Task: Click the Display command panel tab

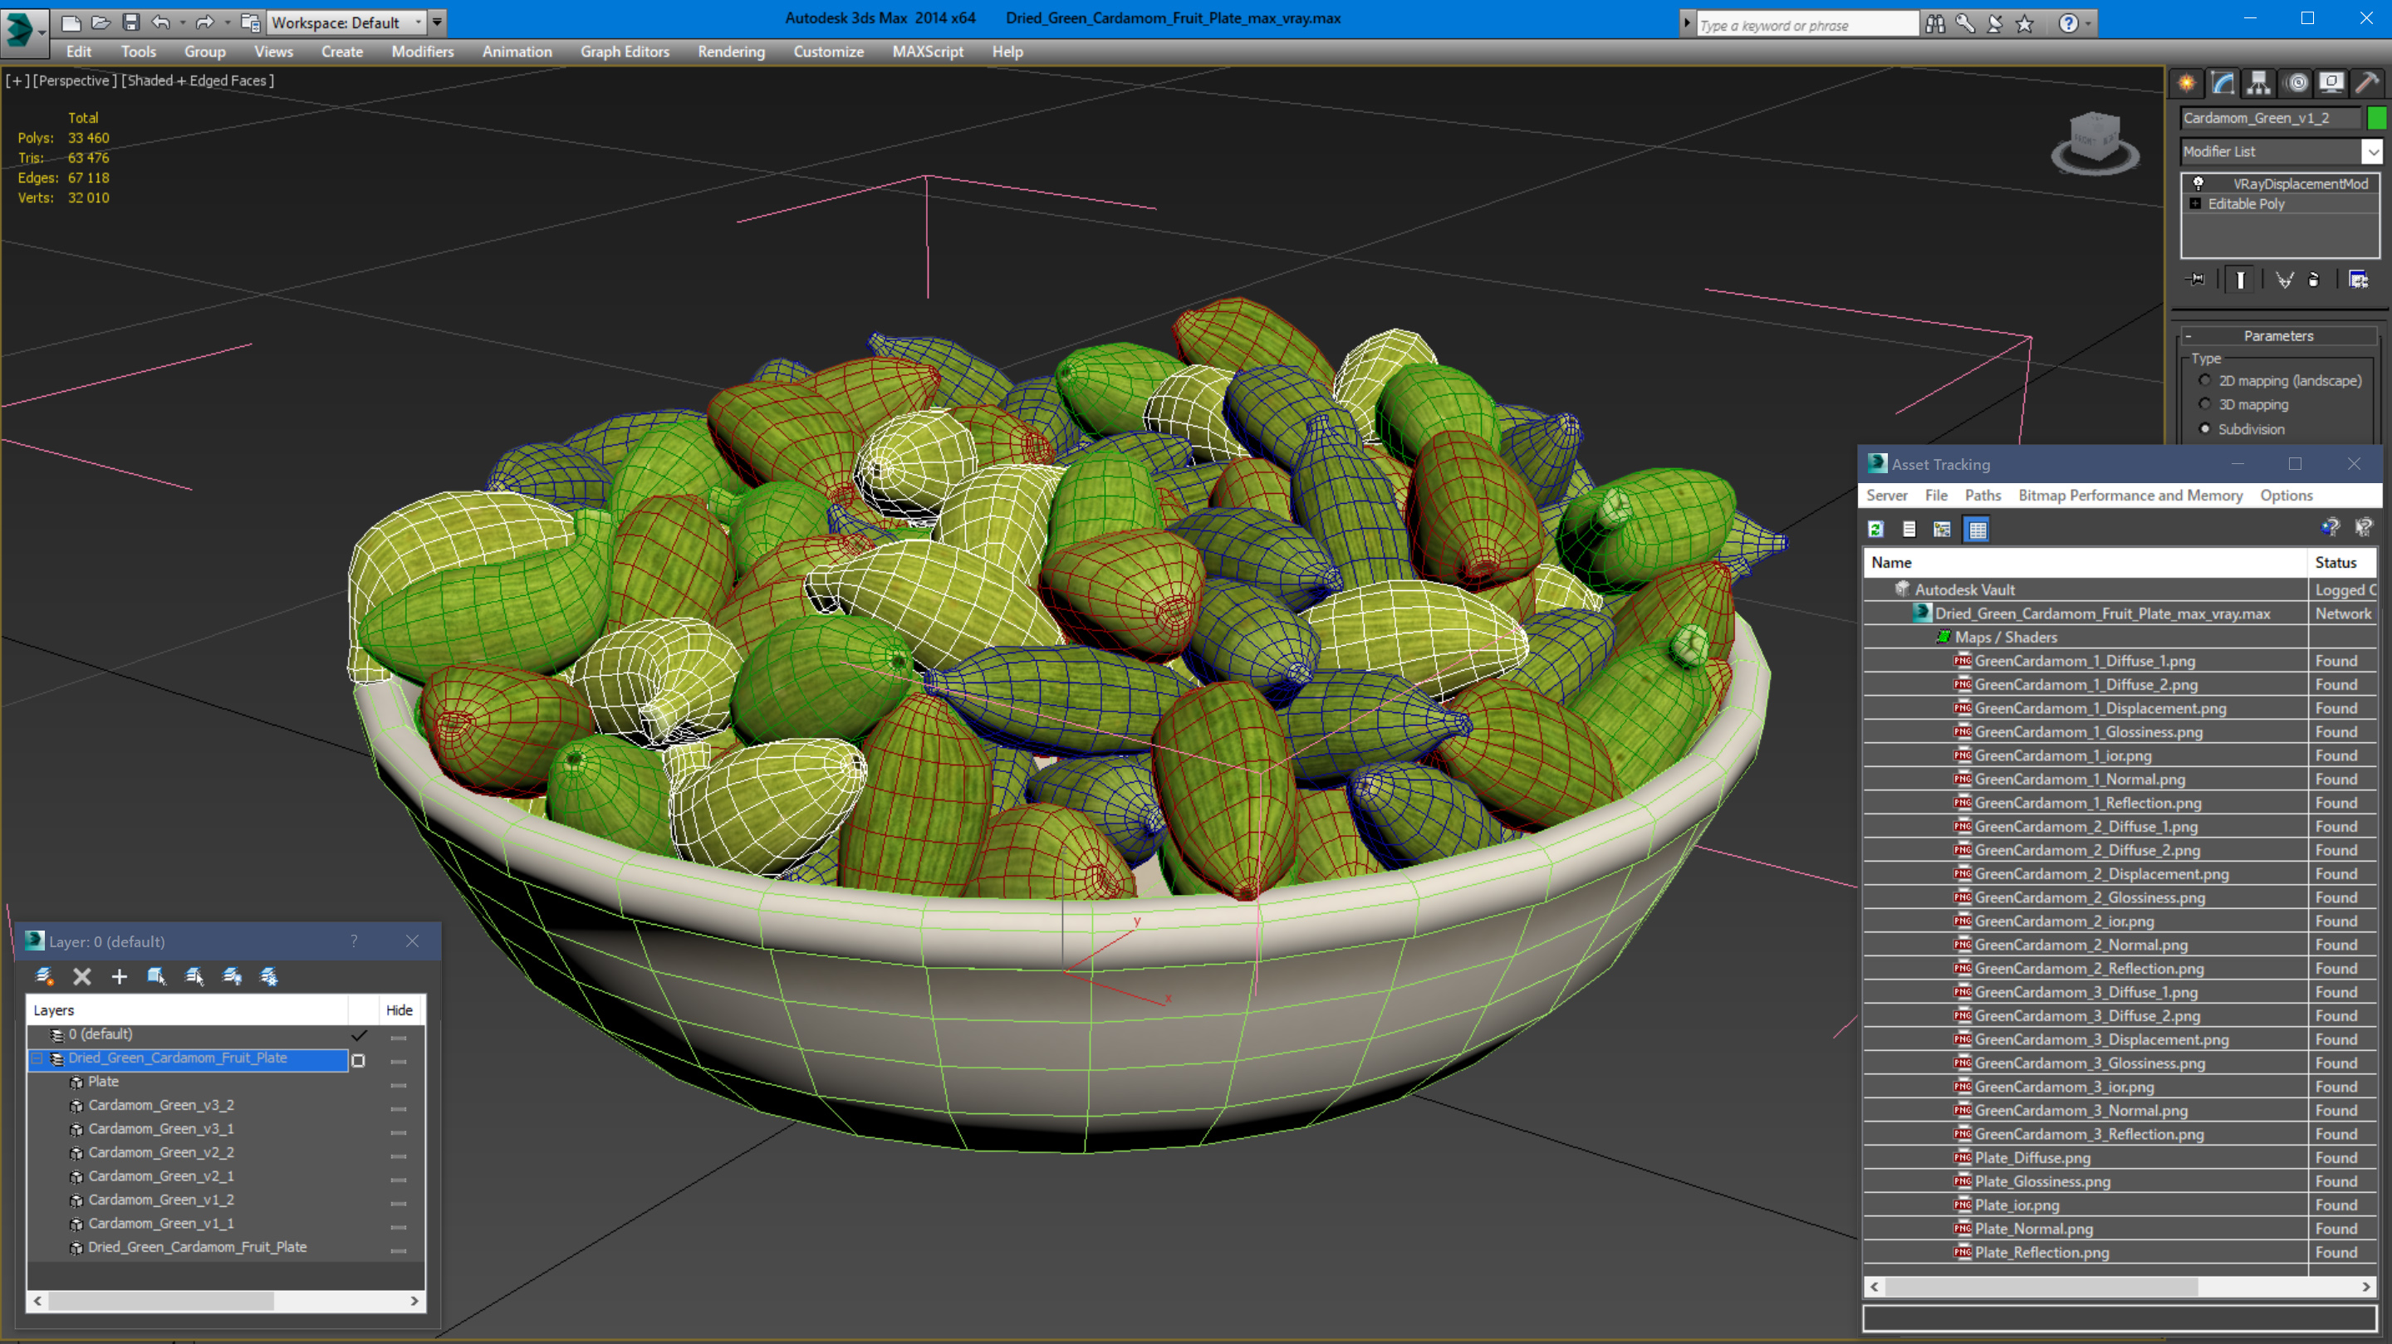Action: [x=2331, y=84]
